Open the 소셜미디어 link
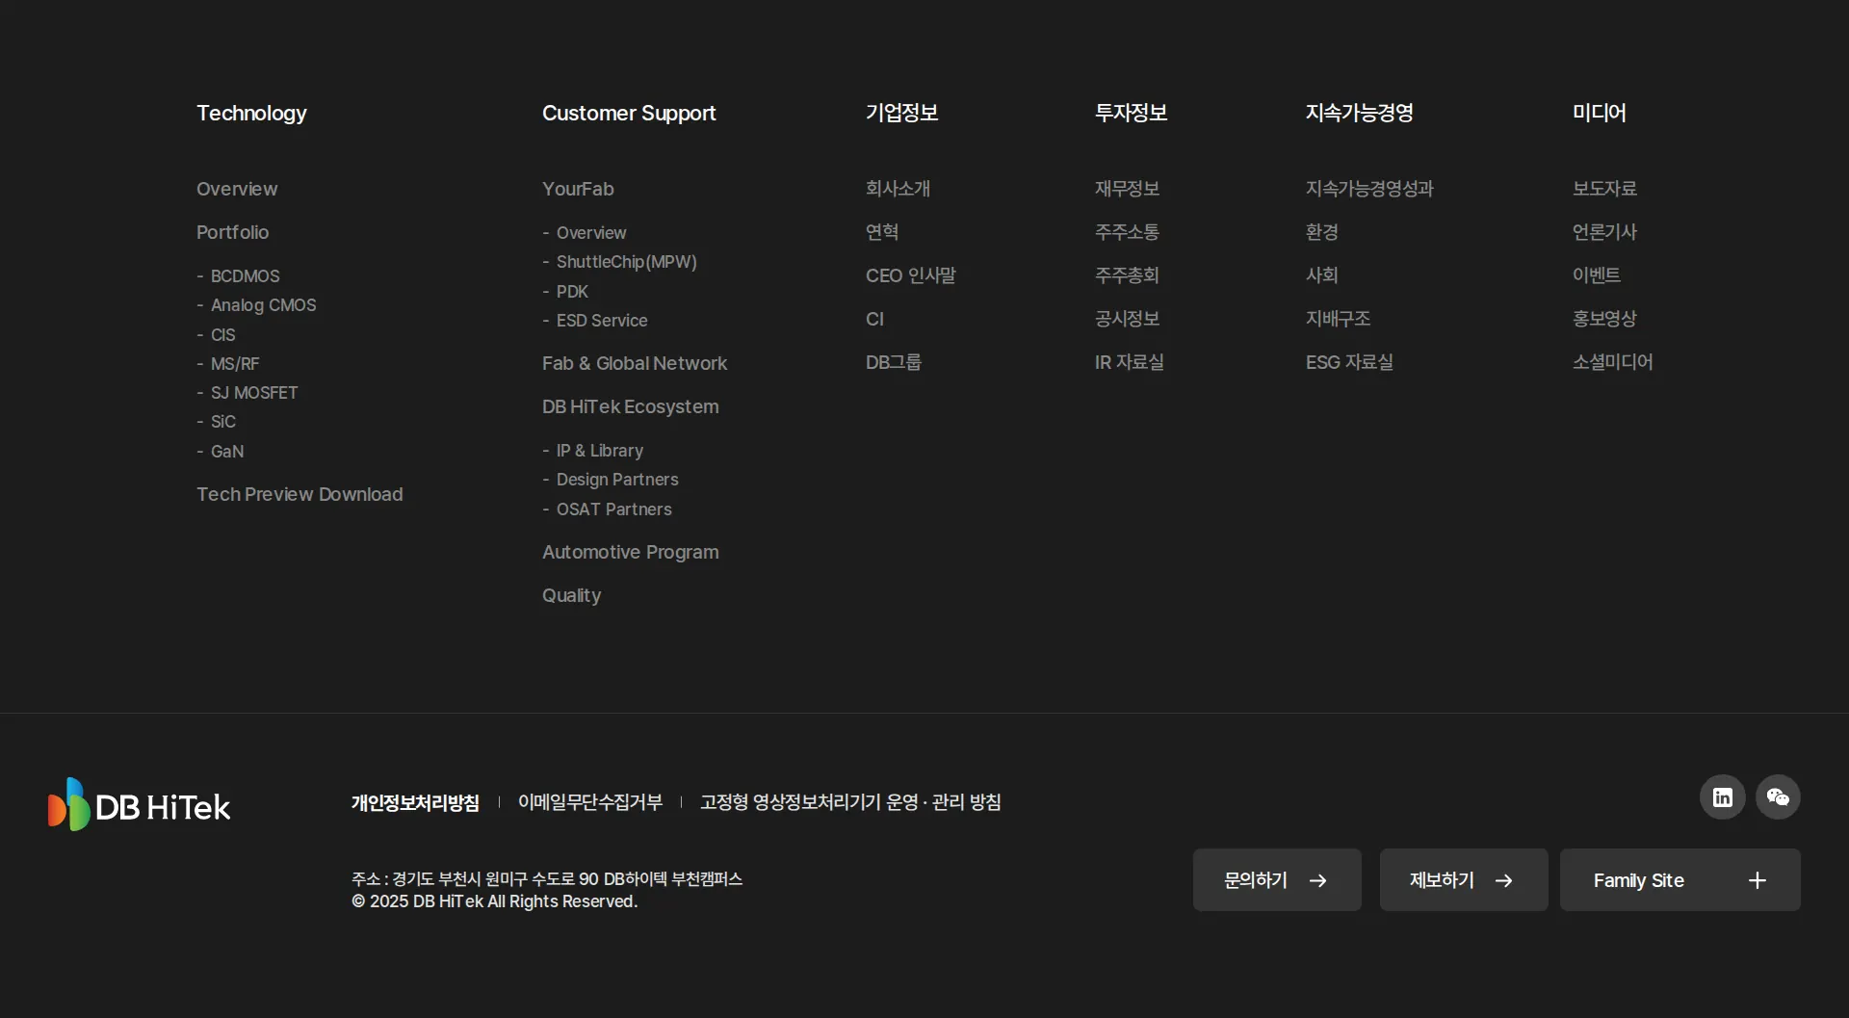 [x=1613, y=362]
